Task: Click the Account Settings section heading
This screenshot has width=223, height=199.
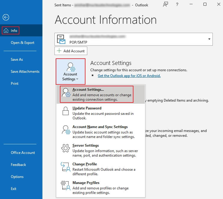Action: click(x=111, y=63)
